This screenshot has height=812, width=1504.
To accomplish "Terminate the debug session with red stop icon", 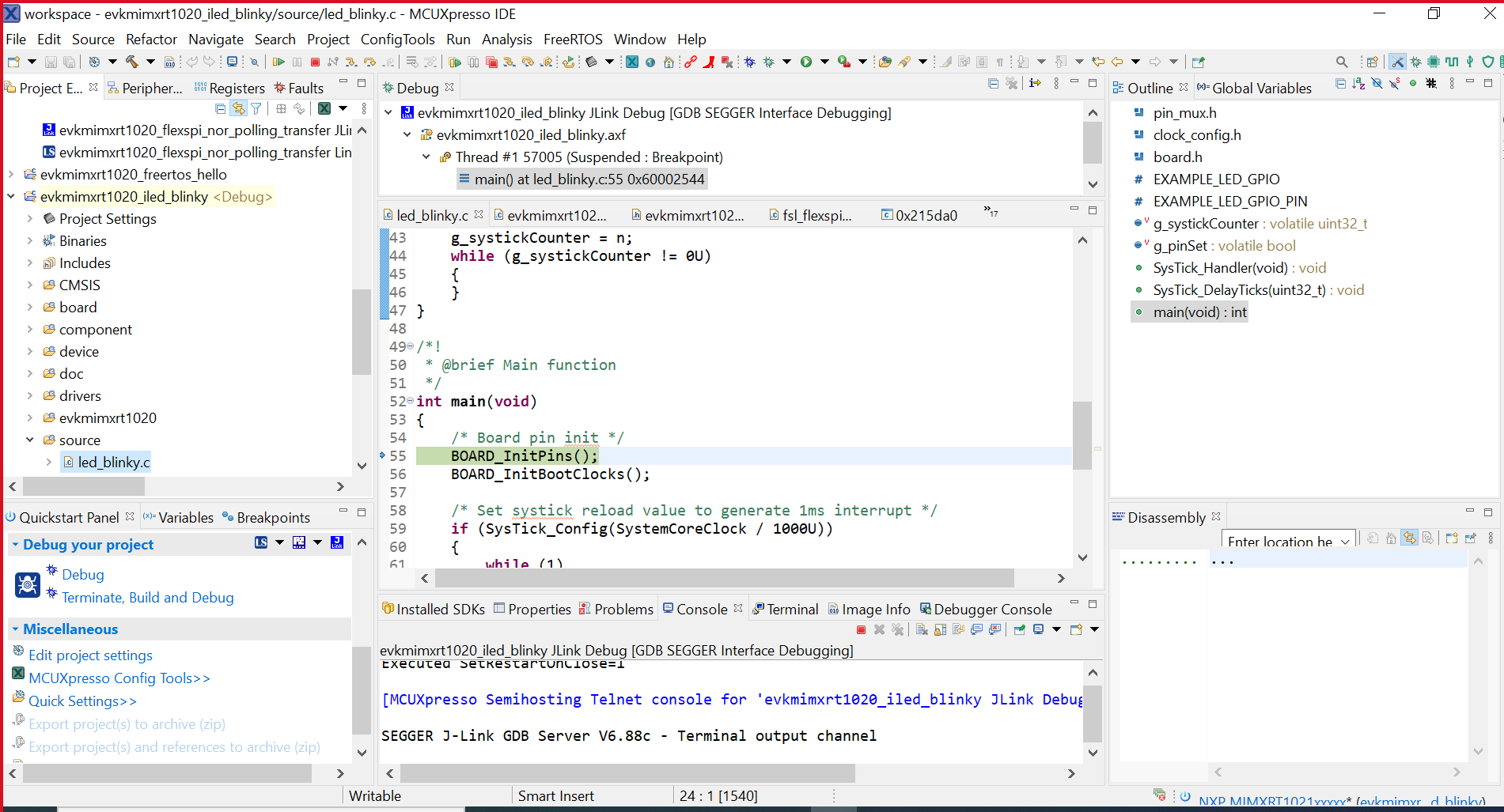I will click(315, 61).
